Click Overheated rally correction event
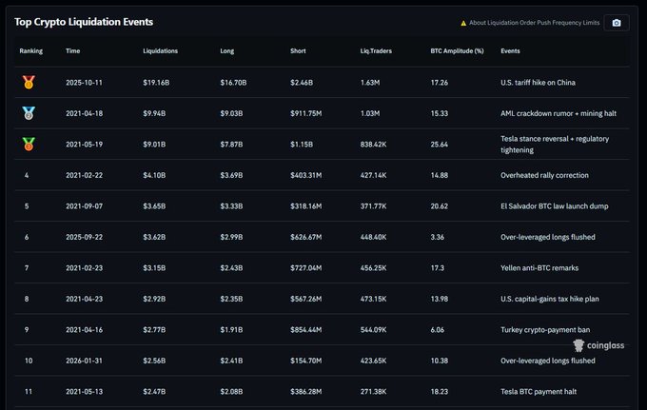Image resolution: width=647 pixels, height=410 pixels. [x=544, y=175]
